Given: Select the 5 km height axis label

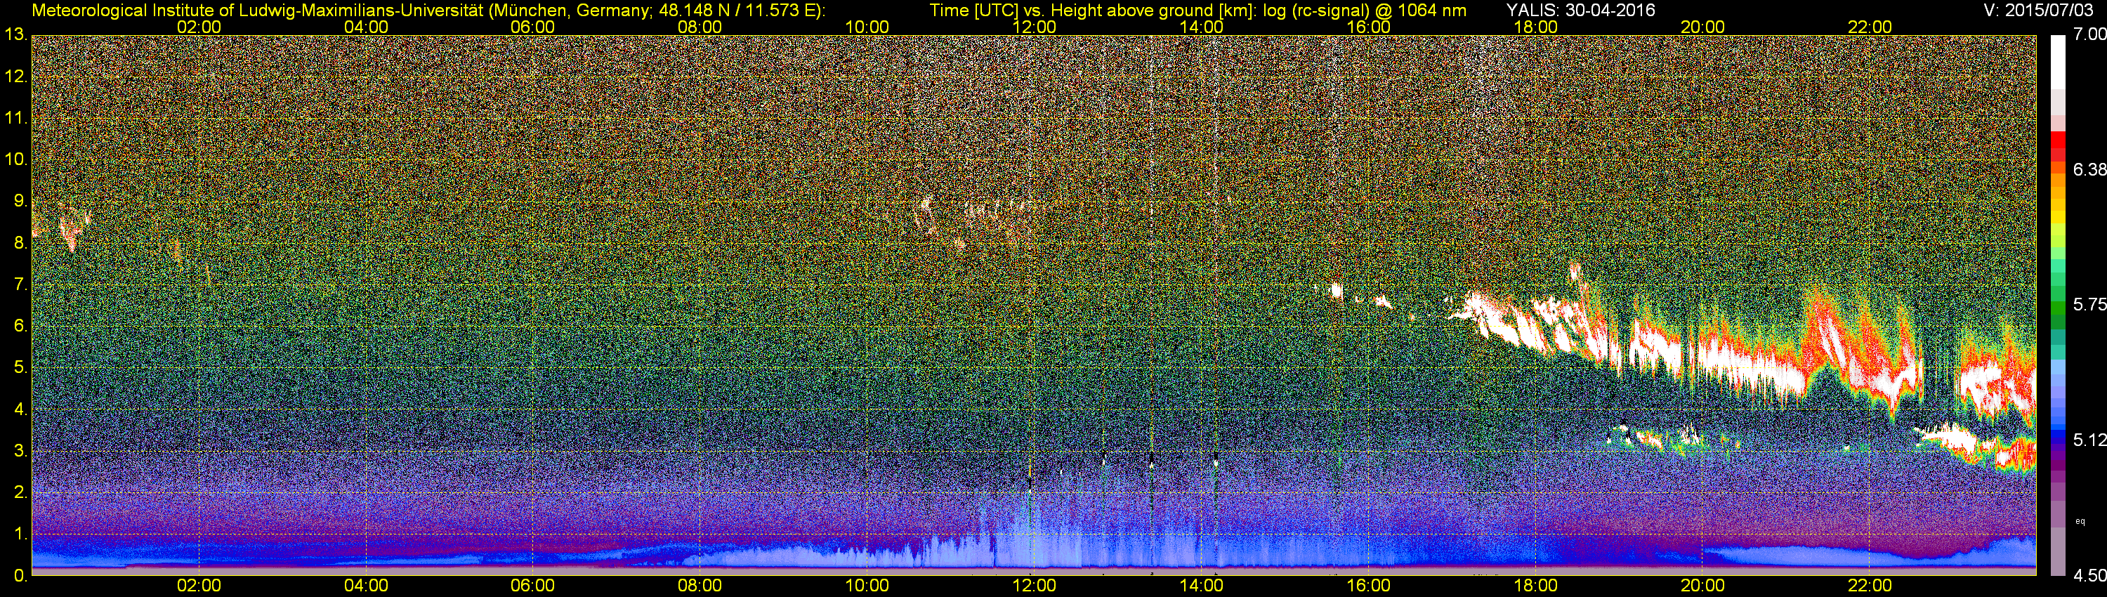Looking at the screenshot, I should [x=20, y=367].
